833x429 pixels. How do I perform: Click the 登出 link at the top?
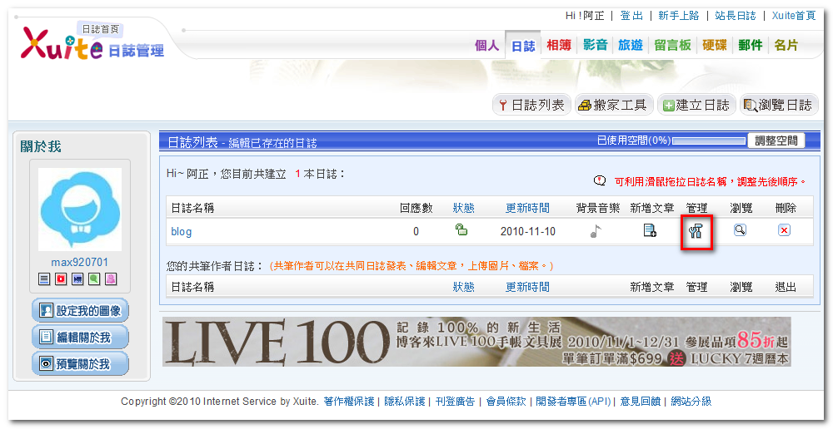pyautogui.click(x=631, y=16)
